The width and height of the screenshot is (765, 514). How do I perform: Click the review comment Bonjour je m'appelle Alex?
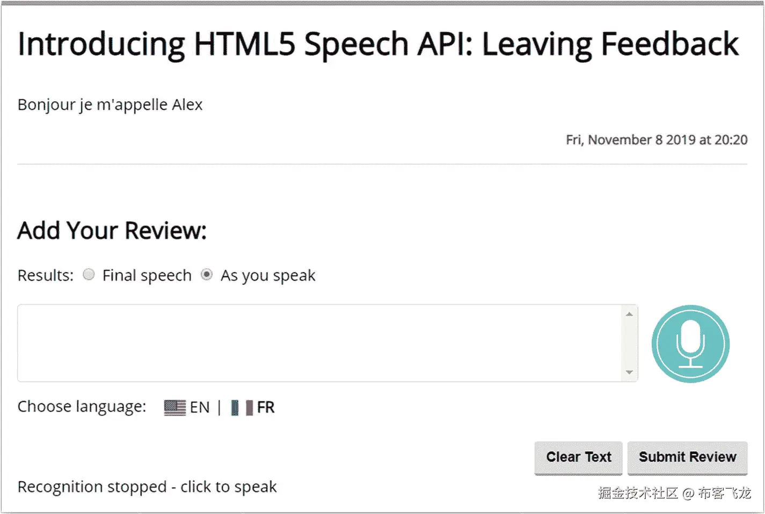(x=110, y=104)
